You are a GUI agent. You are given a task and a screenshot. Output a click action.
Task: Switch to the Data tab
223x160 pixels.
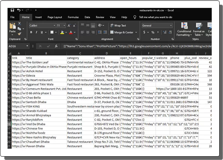tap(87, 17)
